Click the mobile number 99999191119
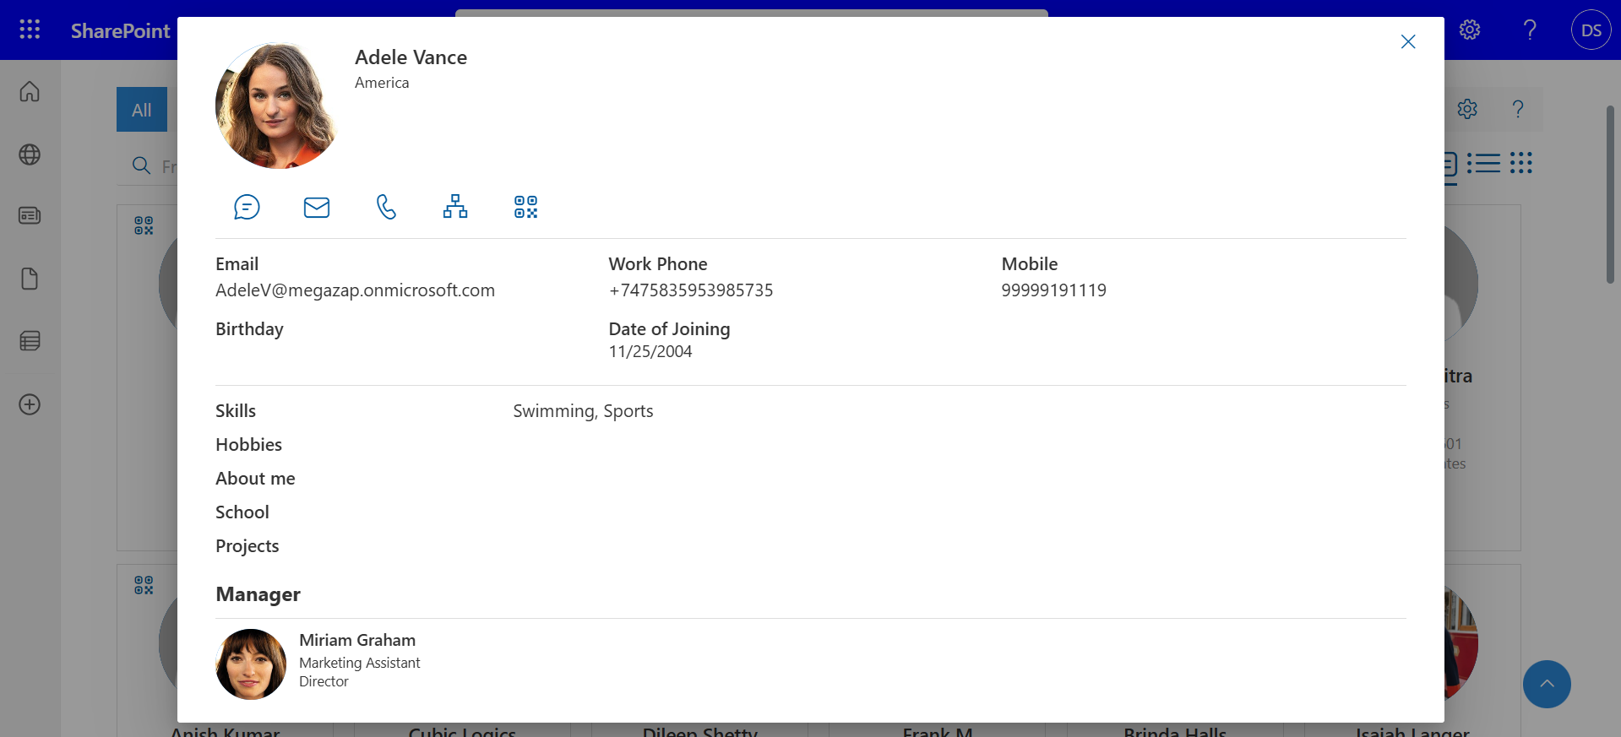Image resolution: width=1621 pixels, height=737 pixels. pos(1053,290)
